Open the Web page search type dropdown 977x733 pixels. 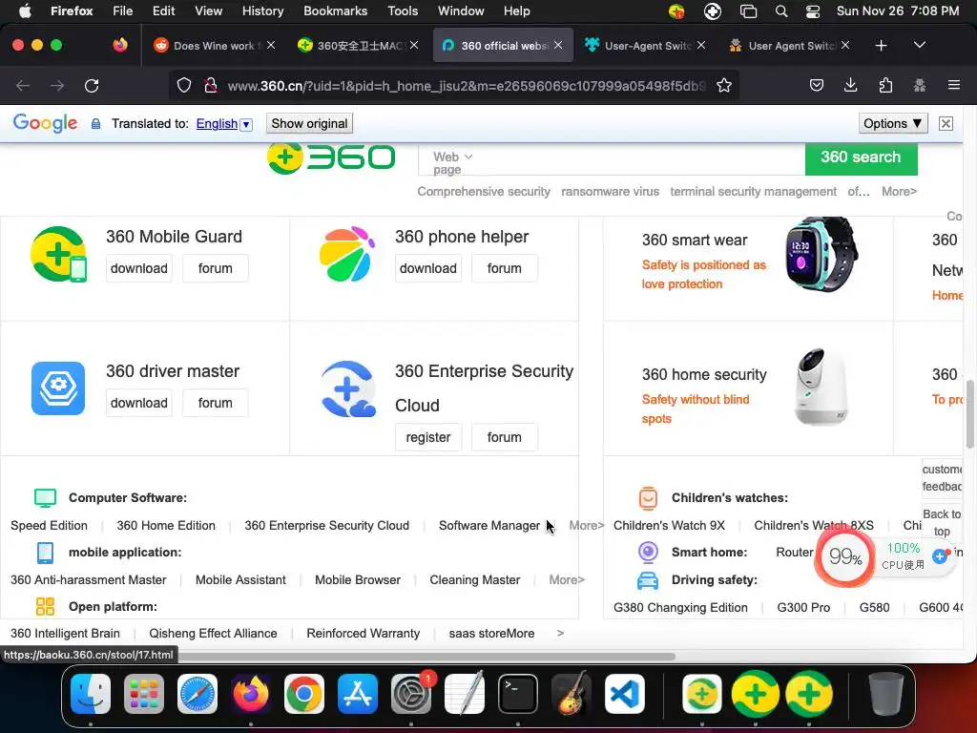coord(451,162)
